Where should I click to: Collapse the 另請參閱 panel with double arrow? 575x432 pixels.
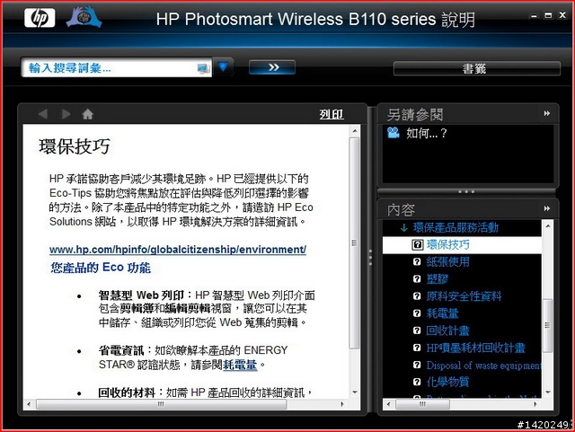coord(547,114)
